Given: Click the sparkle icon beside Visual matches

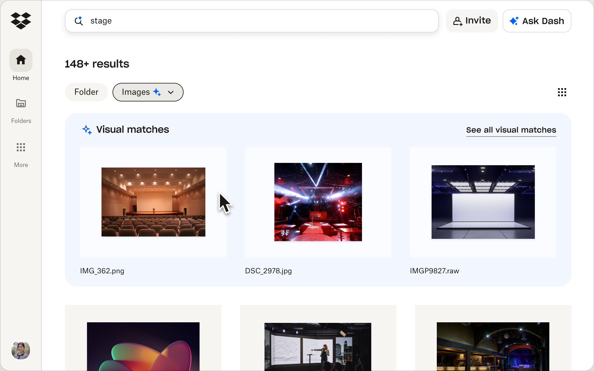Looking at the screenshot, I should coord(87,130).
